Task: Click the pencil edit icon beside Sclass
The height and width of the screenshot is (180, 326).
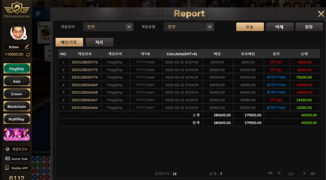Action: [27, 46]
